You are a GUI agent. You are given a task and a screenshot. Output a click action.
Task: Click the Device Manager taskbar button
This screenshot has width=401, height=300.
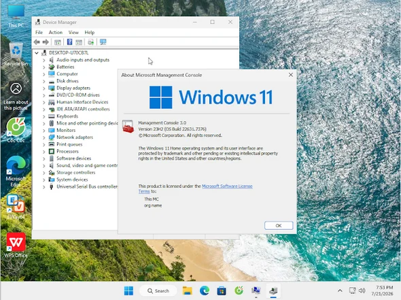273,290
